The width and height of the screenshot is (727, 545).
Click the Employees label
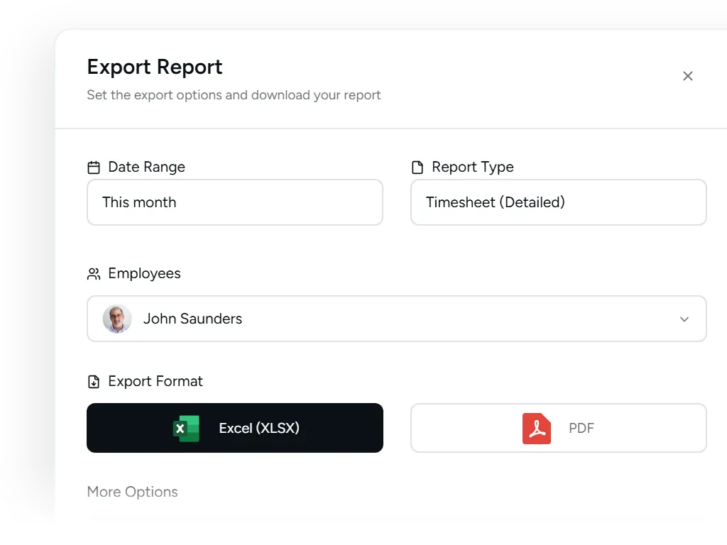click(144, 273)
